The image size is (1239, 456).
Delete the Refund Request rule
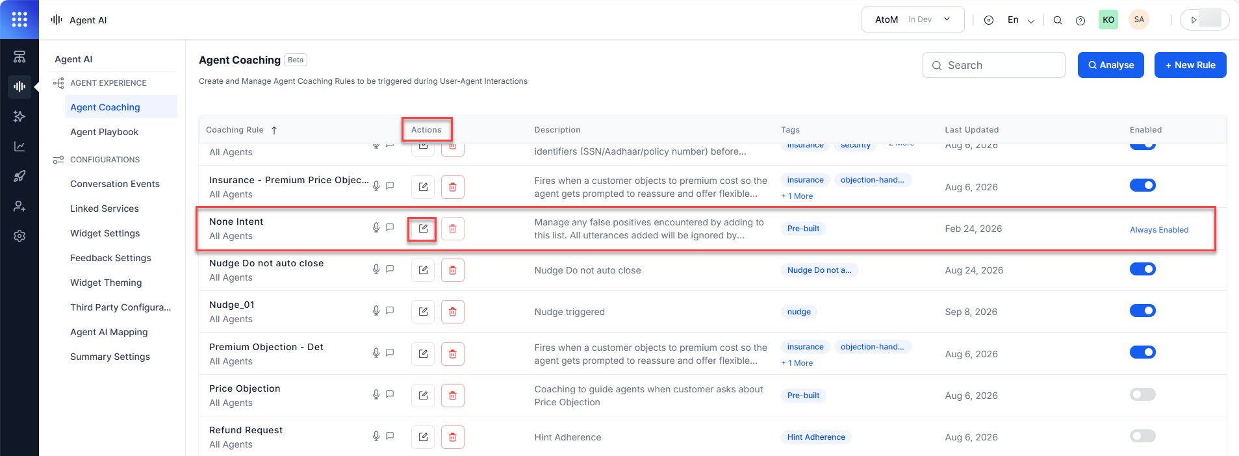coord(453,437)
